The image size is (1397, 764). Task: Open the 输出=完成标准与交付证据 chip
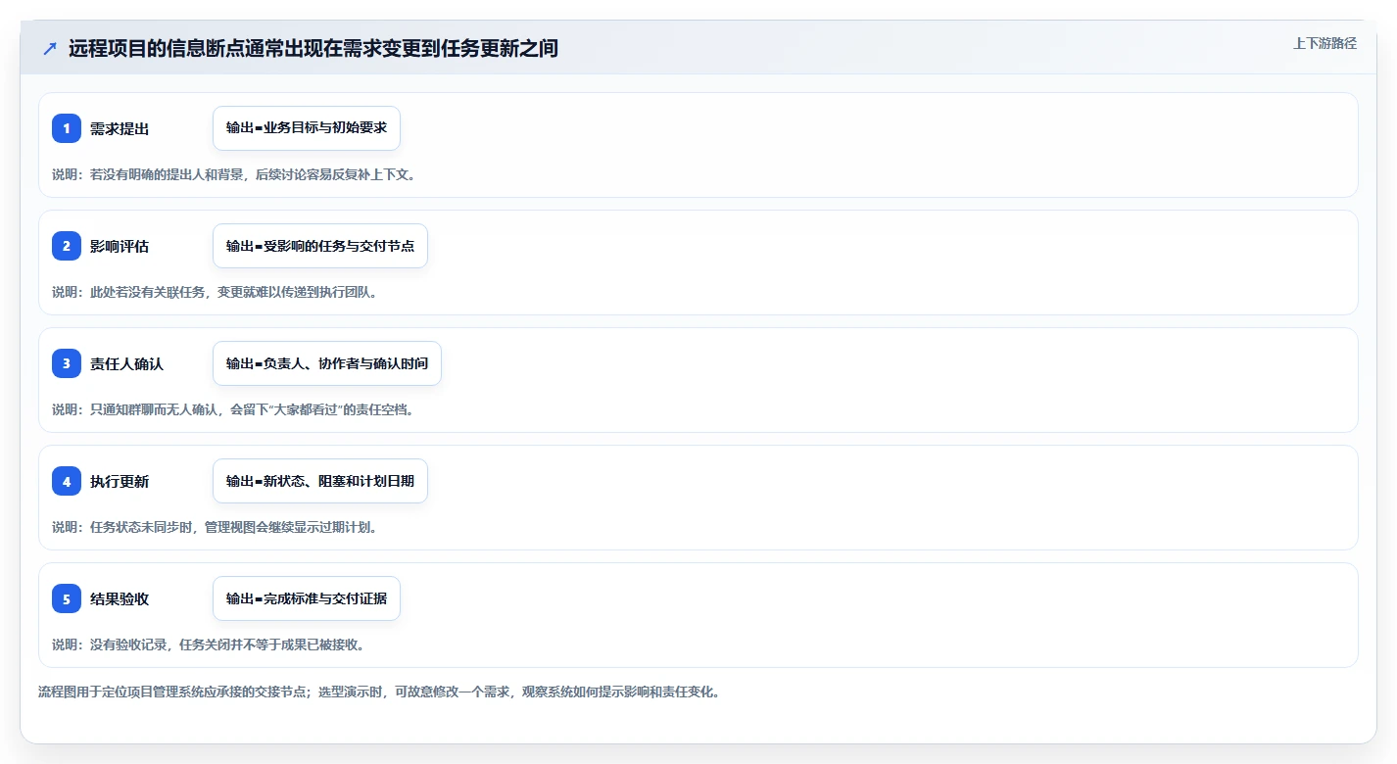point(307,598)
